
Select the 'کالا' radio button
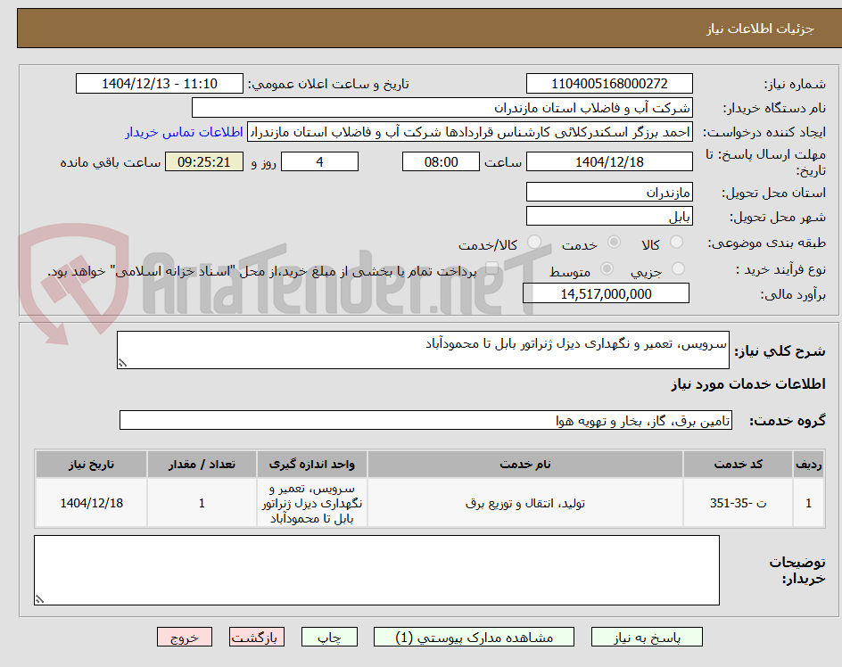pyautogui.click(x=677, y=243)
